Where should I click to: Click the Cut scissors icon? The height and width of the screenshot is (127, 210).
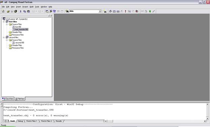pos(21,11)
